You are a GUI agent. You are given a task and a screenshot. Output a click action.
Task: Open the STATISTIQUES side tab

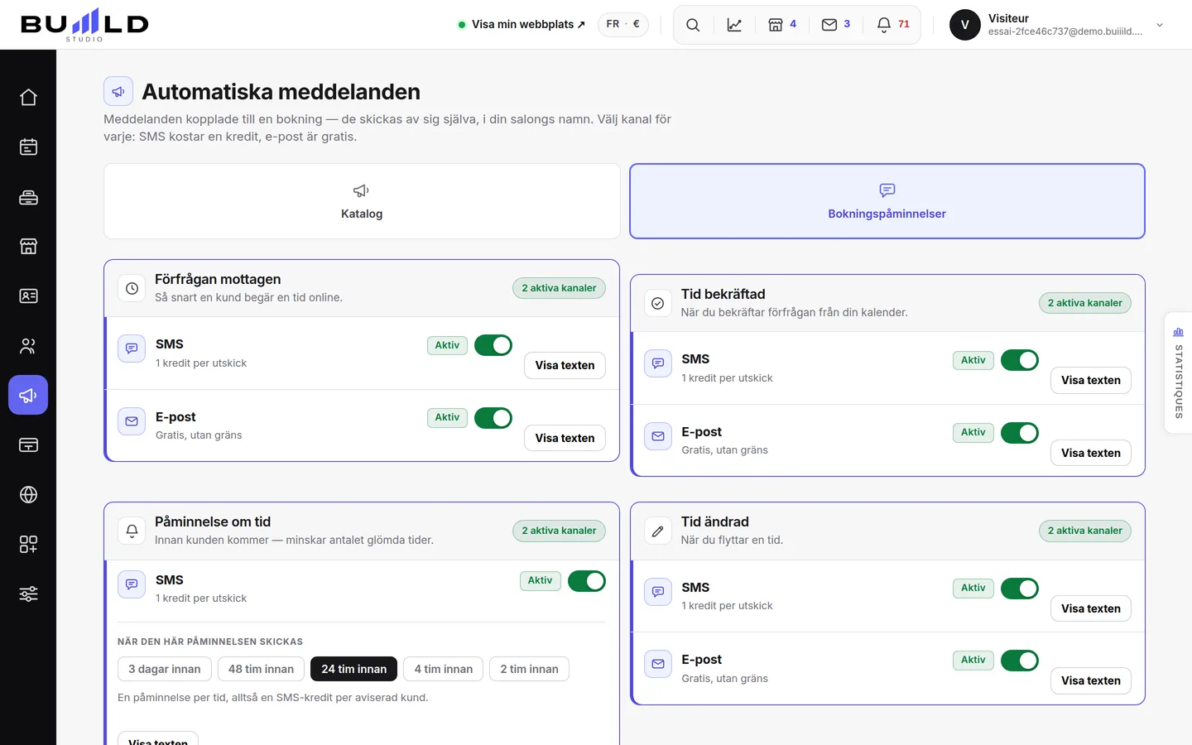pos(1178,372)
